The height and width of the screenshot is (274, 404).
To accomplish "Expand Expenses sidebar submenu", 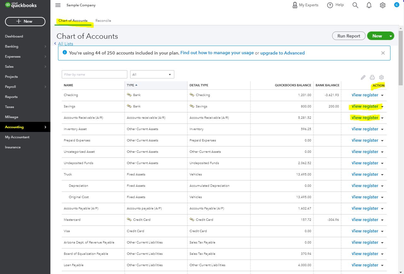I will pos(45,57).
